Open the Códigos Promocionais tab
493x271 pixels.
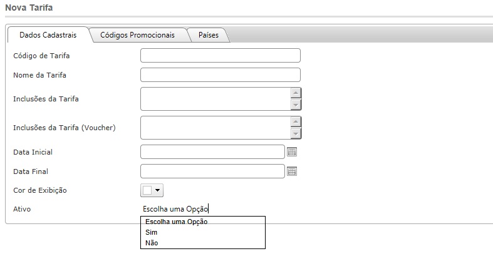(137, 35)
